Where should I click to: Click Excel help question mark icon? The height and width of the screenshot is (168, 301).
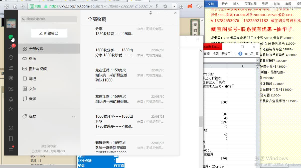(x=240, y=54)
